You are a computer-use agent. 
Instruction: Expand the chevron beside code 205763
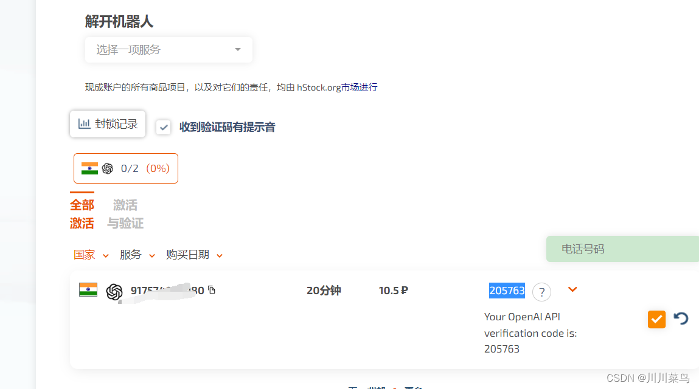click(x=572, y=290)
